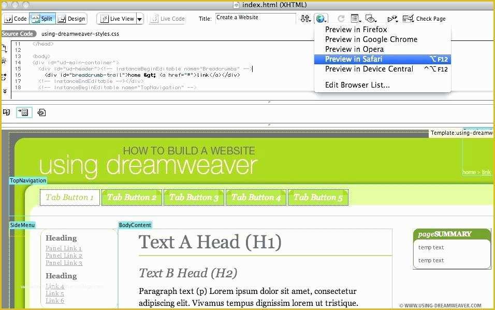Select Tab Button 1
The height and width of the screenshot is (310, 495).
tap(70, 198)
